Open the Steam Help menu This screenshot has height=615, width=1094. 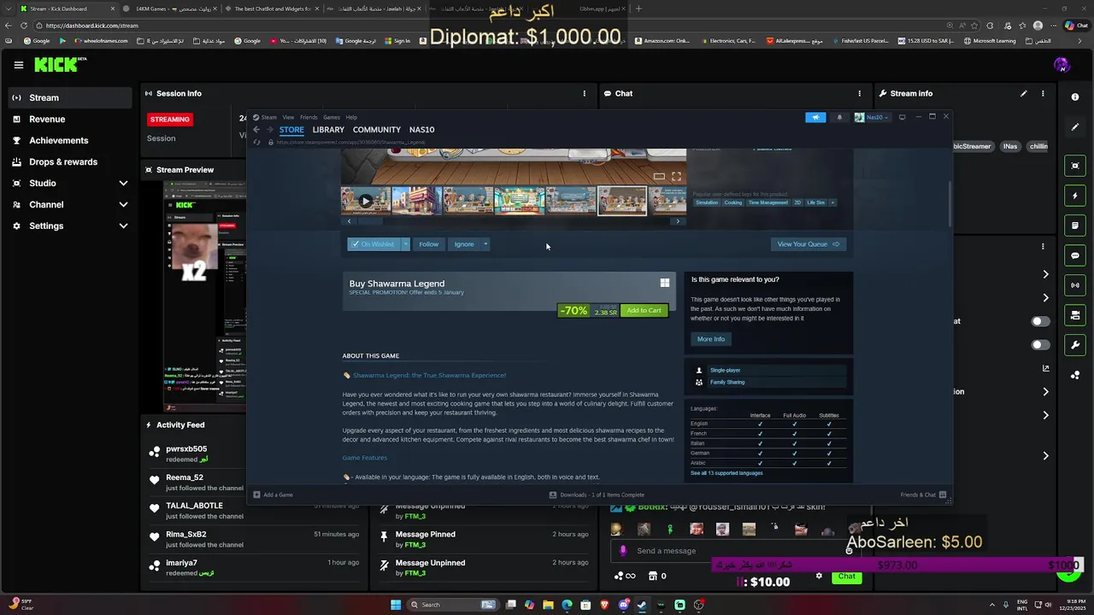pos(351,117)
